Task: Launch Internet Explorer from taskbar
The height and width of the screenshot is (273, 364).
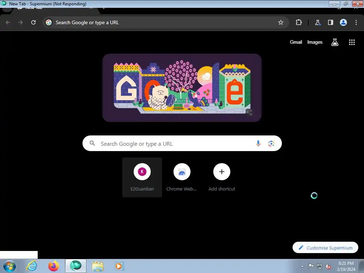Action: click(32, 266)
